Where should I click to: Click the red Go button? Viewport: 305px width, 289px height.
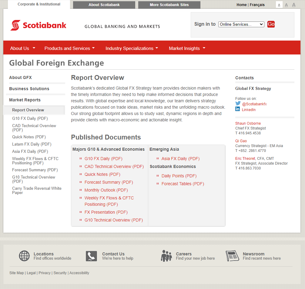pos(271,24)
